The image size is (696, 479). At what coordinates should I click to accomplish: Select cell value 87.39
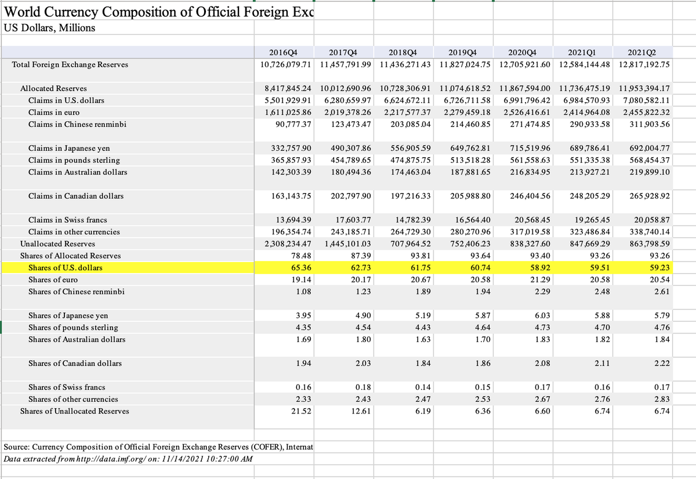362,256
